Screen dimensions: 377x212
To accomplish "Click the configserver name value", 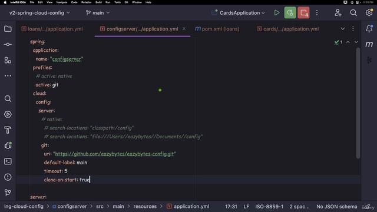I will (x=67, y=59).
